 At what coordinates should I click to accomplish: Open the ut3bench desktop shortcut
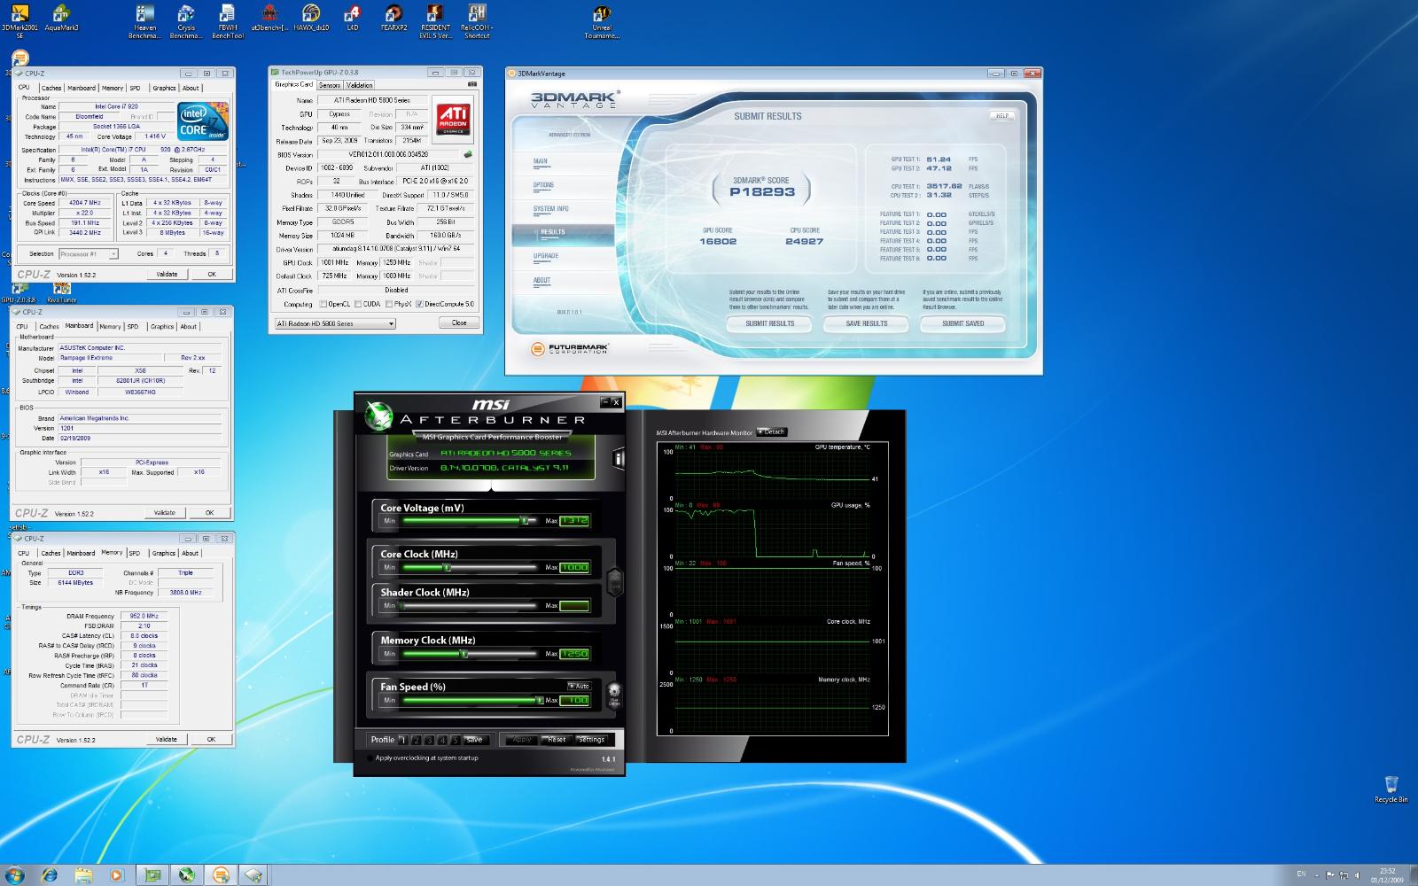click(x=269, y=19)
